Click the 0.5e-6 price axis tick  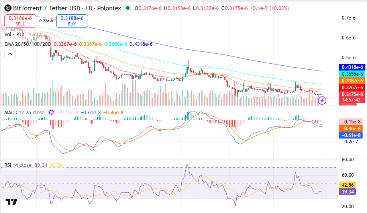[349, 57]
